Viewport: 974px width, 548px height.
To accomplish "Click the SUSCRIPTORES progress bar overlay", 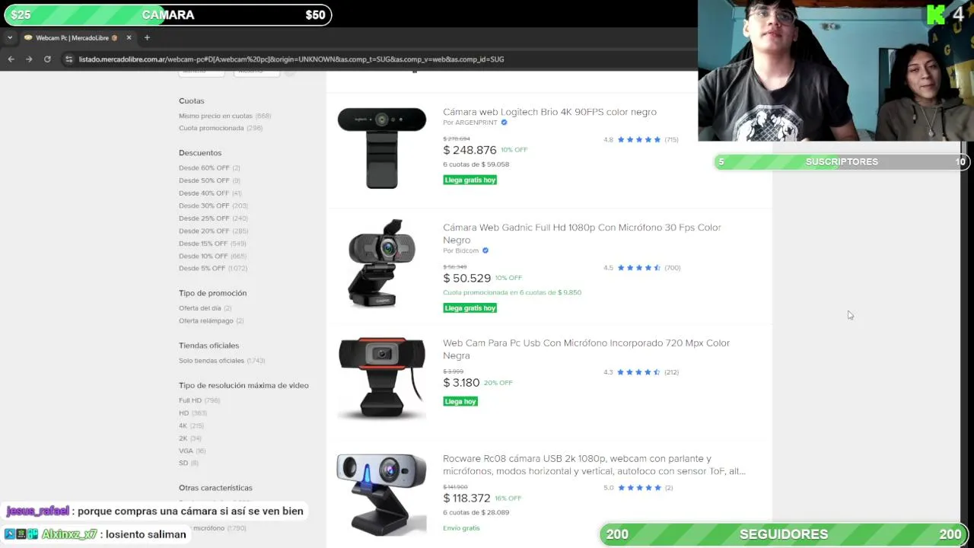I will click(x=842, y=161).
